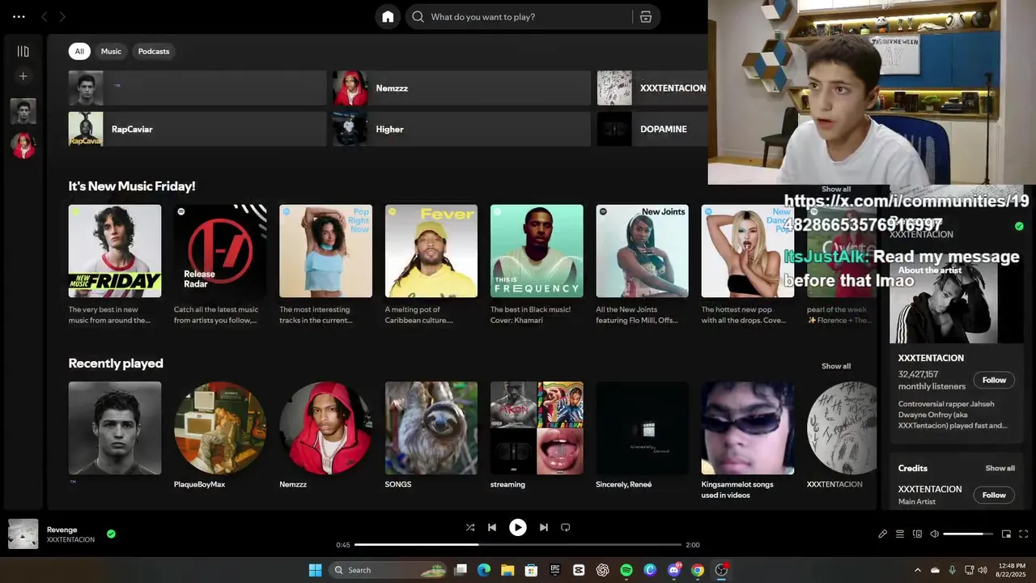This screenshot has width=1036, height=583.
Task: Select the All filter chip
Action: (x=79, y=51)
